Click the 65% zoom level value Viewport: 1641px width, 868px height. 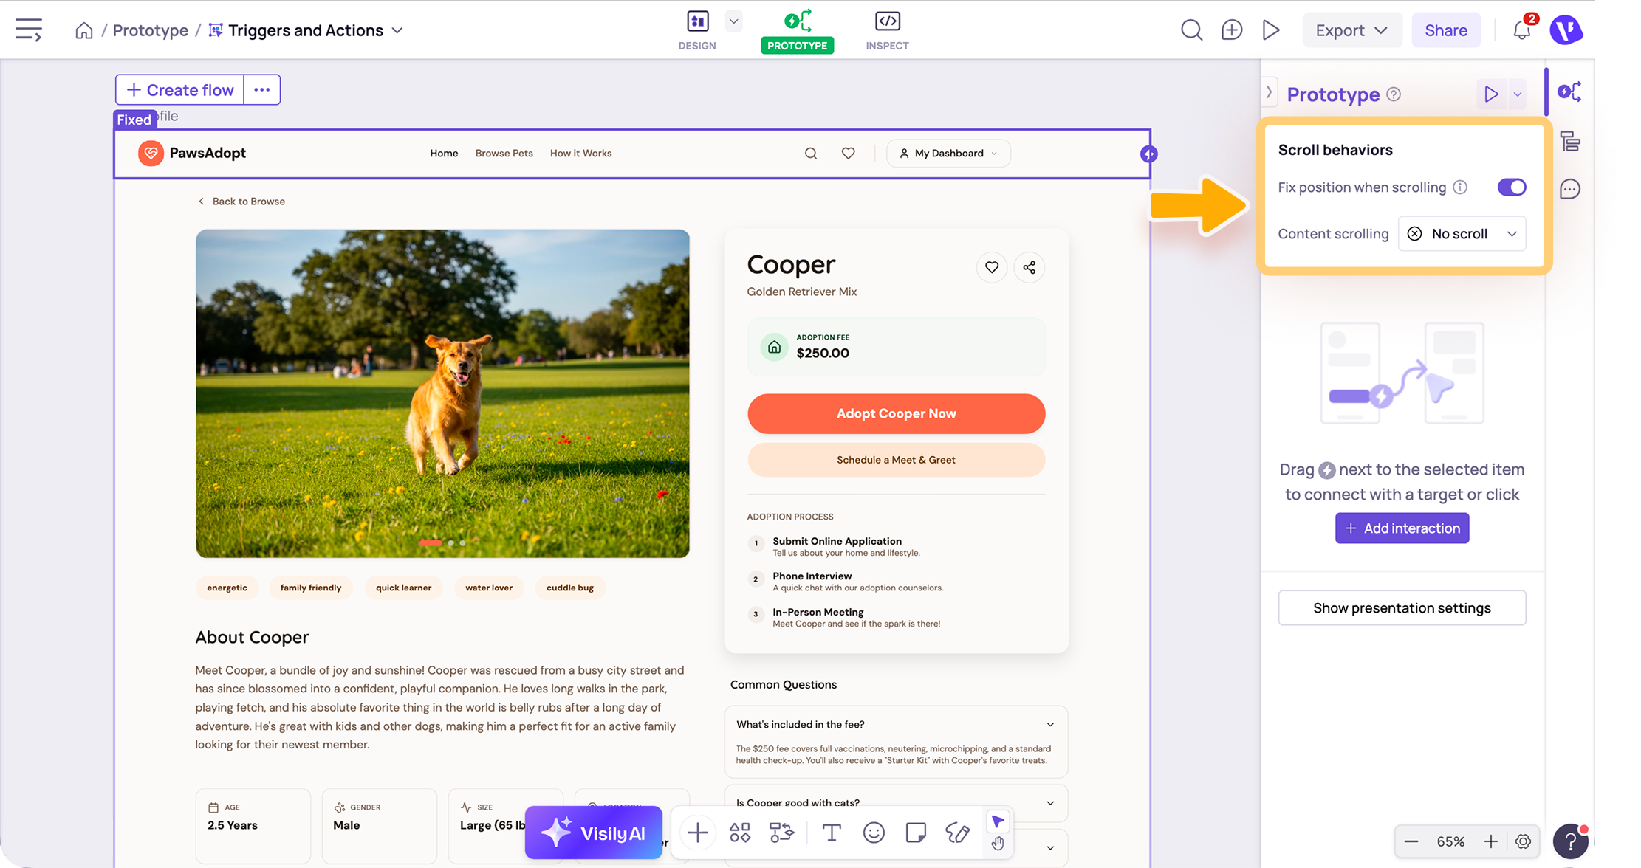point(1450,841)
